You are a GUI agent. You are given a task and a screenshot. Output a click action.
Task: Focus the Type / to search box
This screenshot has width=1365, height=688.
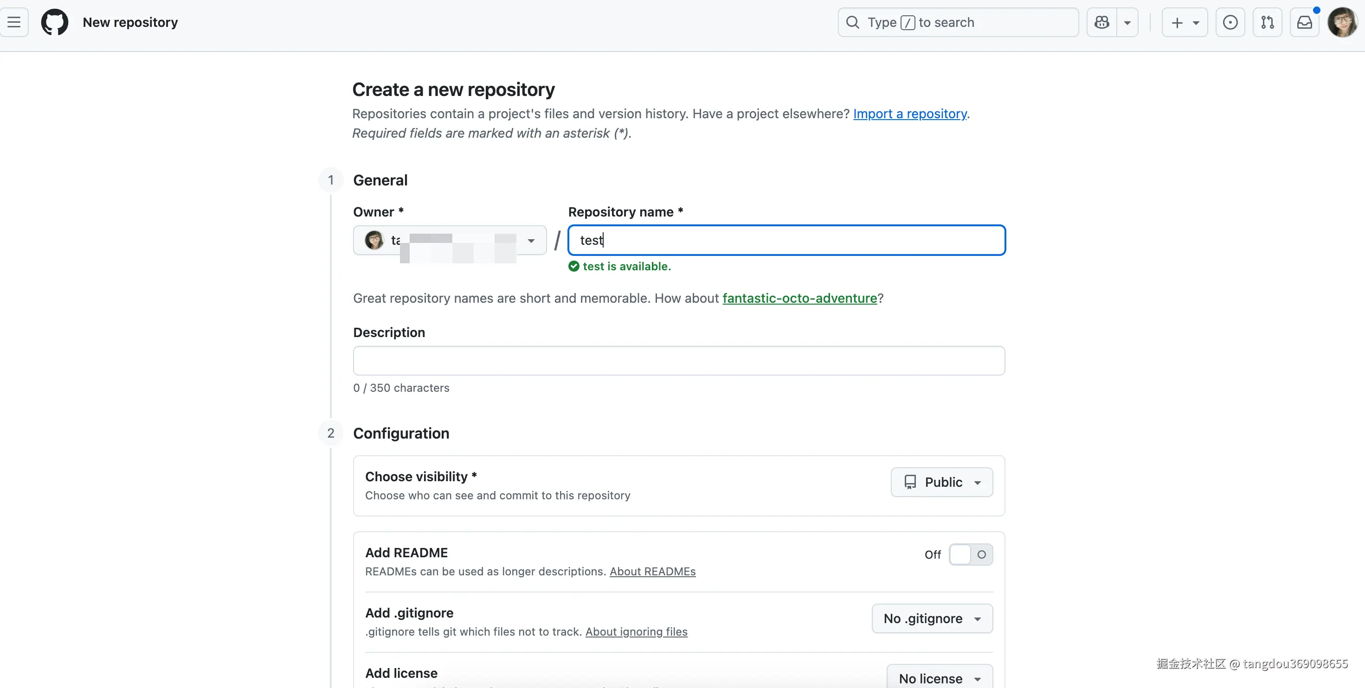958,22
